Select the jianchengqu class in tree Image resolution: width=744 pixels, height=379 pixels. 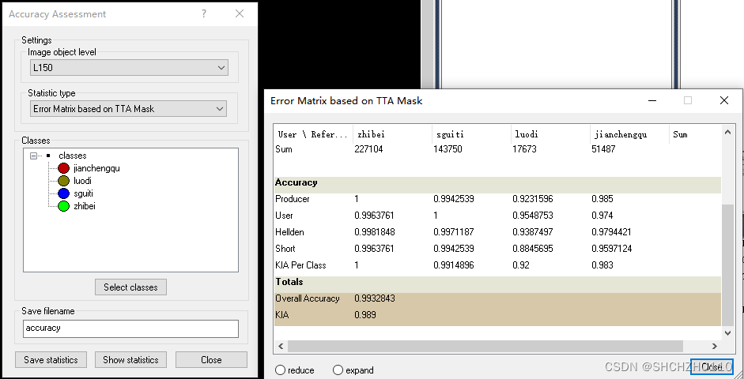pos(96,168)
